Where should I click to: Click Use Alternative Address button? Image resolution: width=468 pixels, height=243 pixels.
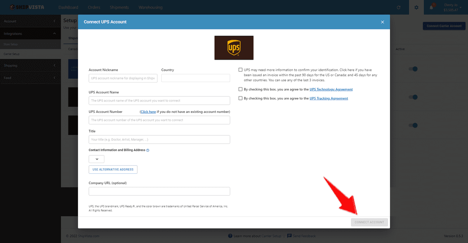[x=113, y=169]
